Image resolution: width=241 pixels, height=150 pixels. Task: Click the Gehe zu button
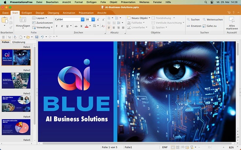(210, 26)
